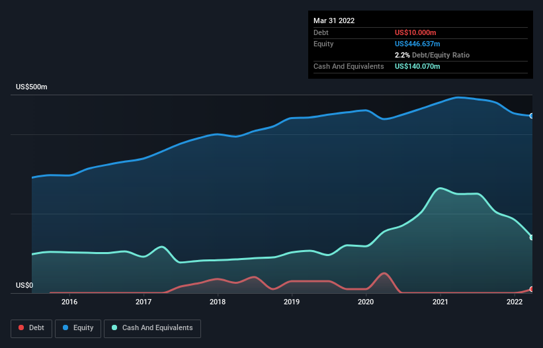Toggle the Debt series legend button

click(31, 328)
